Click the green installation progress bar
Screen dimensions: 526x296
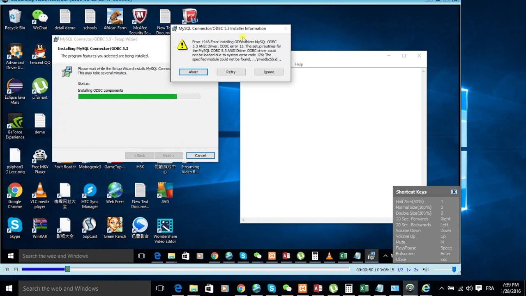pyautogui.click(x=139, y=96)
